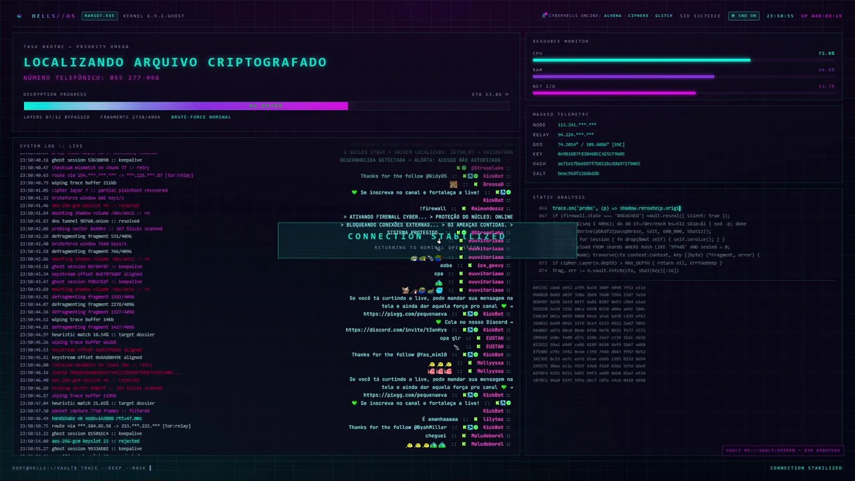The width and height of the screenshot is (855, 481).
Task: Click the Kick badge in the 'opa glr' row
Action: 478,338
